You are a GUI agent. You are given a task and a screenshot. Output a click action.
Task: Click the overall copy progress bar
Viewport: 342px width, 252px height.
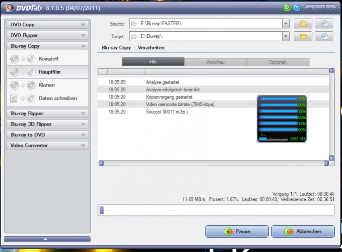pyautogui.click(x=216, y=210)
